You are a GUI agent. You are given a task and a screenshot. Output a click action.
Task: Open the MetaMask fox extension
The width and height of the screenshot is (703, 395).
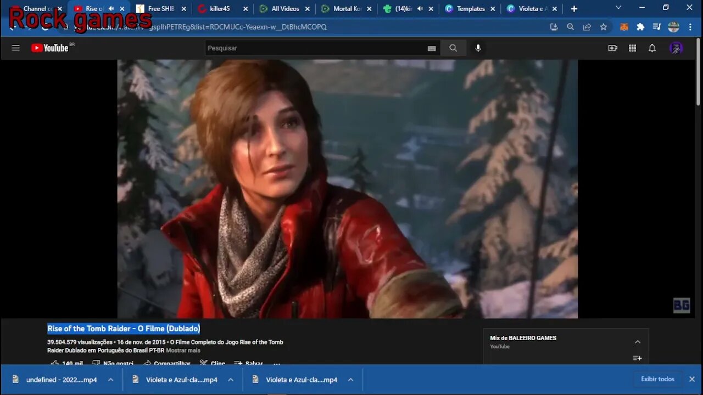tap(624, 27)
